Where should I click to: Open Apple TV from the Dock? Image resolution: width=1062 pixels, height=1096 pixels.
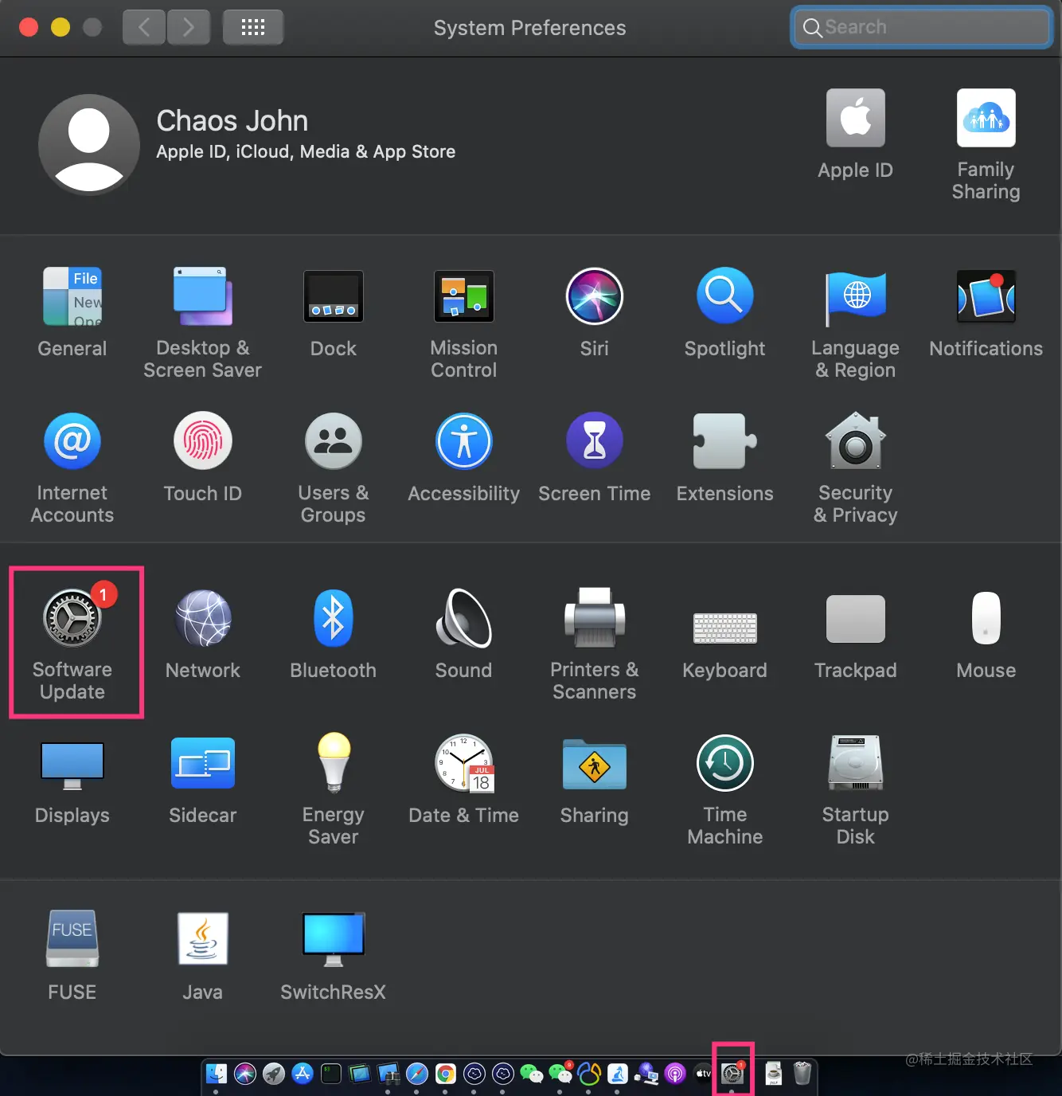[704, 1074]
